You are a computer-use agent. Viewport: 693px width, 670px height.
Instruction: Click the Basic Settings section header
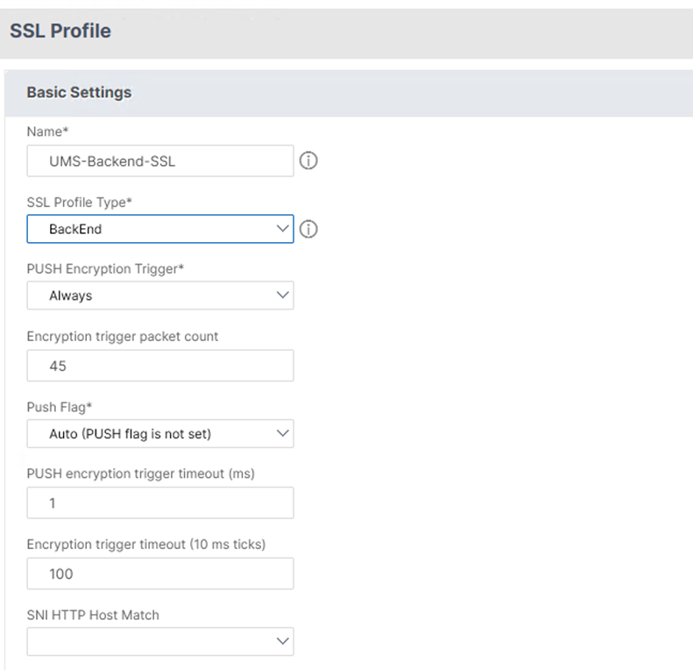pyautogui.click(x=79, y=92)
